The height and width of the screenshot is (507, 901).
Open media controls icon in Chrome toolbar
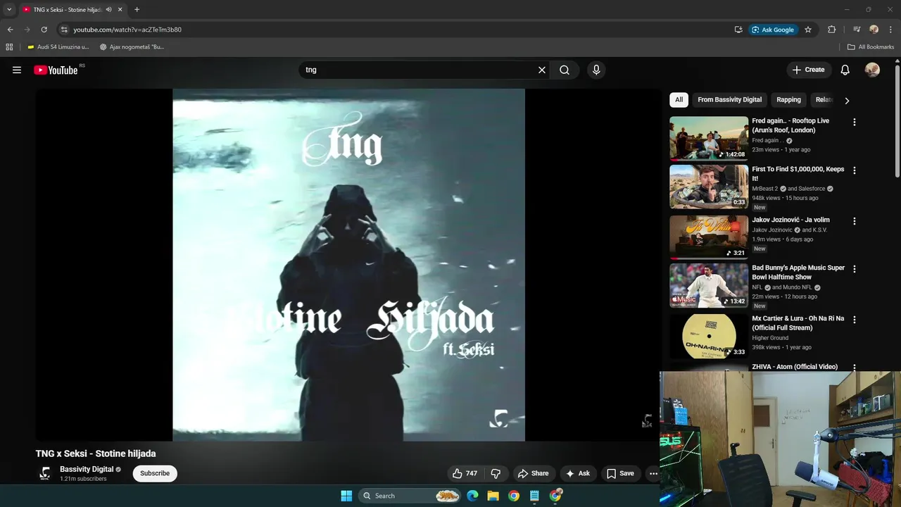(857, 30)
